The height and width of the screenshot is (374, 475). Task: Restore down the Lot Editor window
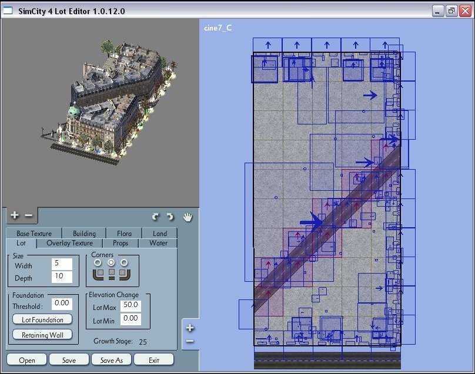pos(451,11)
